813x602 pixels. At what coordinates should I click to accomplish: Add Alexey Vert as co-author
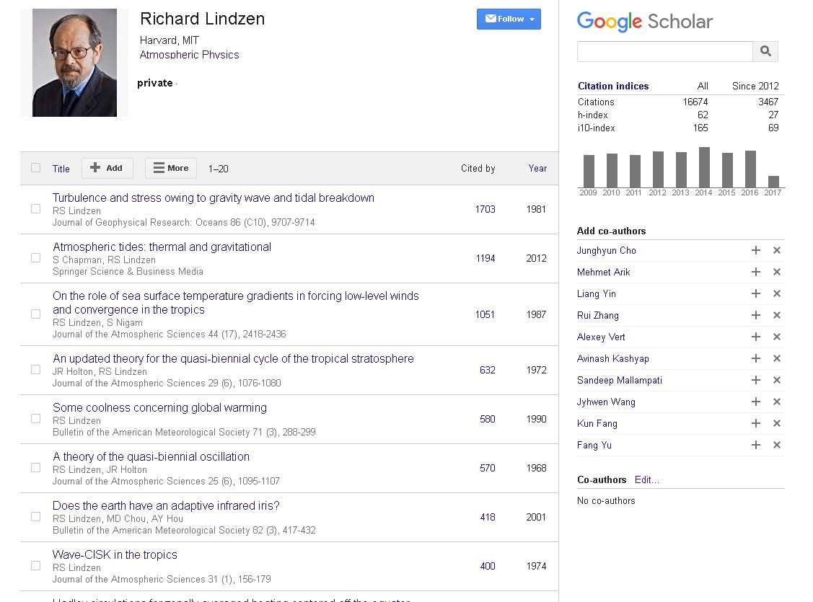pos(756,337)
